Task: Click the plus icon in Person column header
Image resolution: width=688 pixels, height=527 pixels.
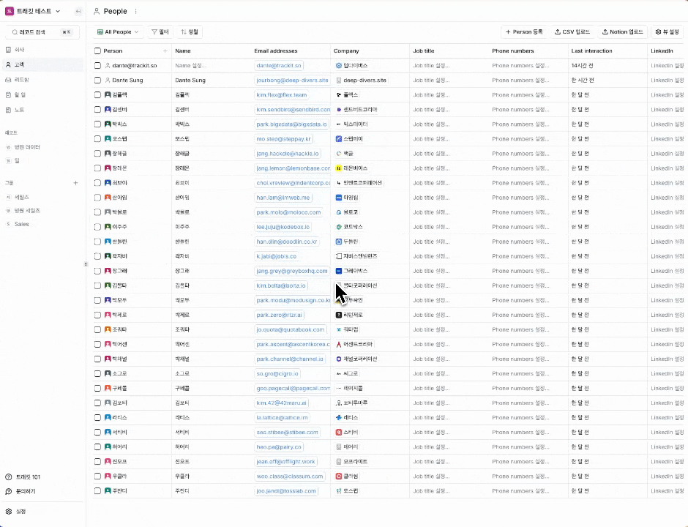Action: pyautogui.click(x=165, y=51)
